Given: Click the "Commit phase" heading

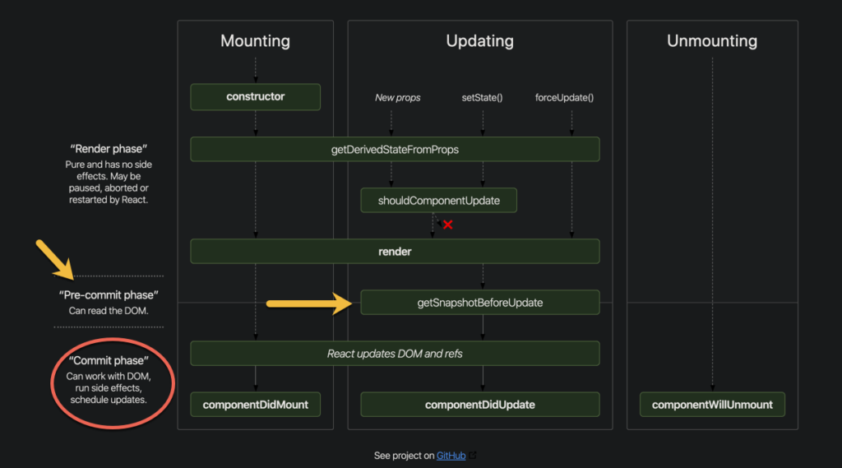Looking at the screenshot, I should (109, 360).
